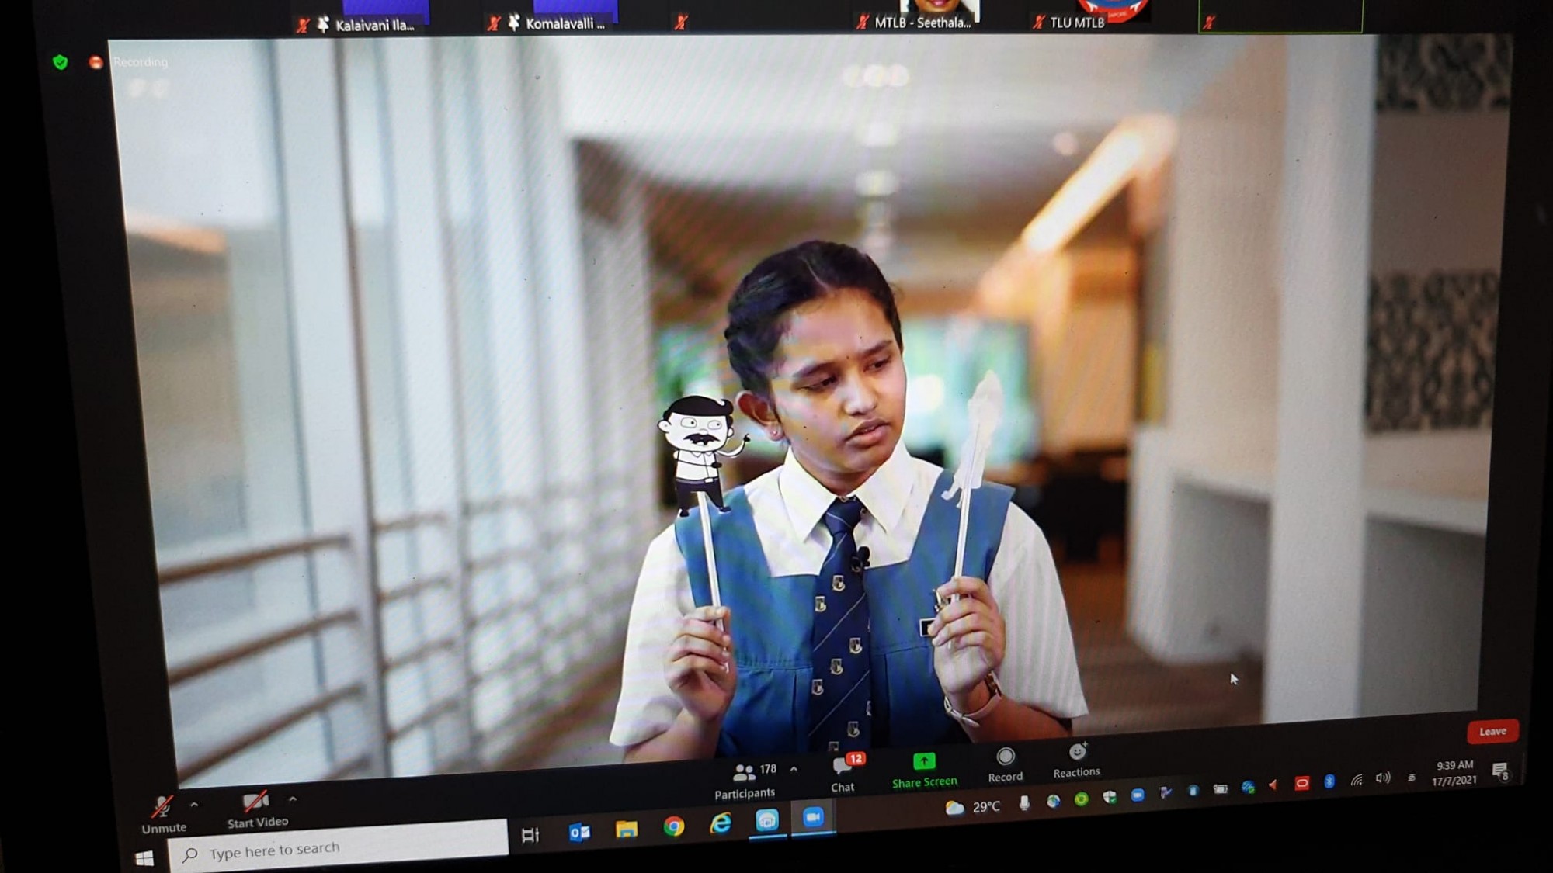This screenshot has height=873, width=1553.
Task: Click the Zoom icon in the system tray
Action: coord(1138,795)
